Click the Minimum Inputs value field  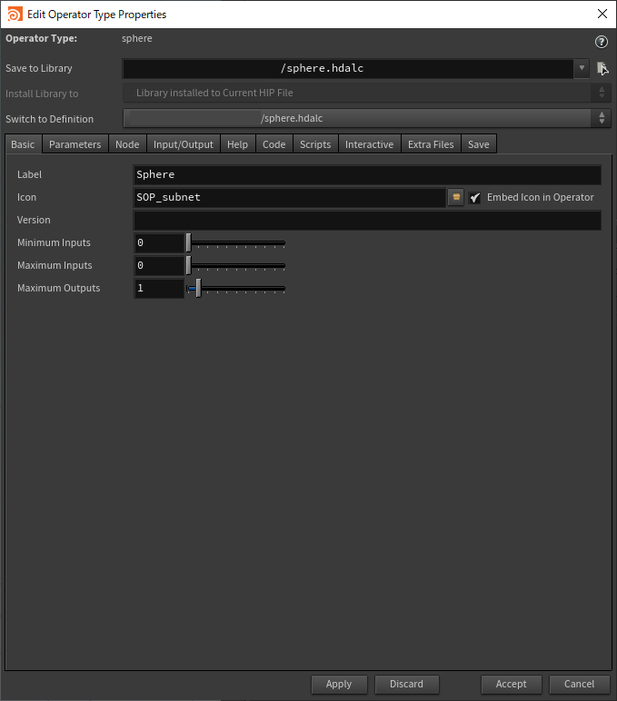tap(159, 242)
